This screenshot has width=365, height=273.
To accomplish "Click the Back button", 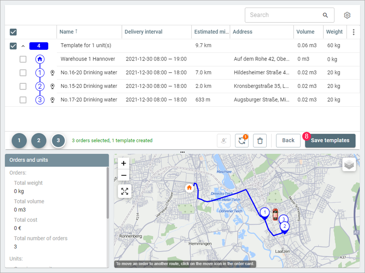I will click(x=288, y=141).
